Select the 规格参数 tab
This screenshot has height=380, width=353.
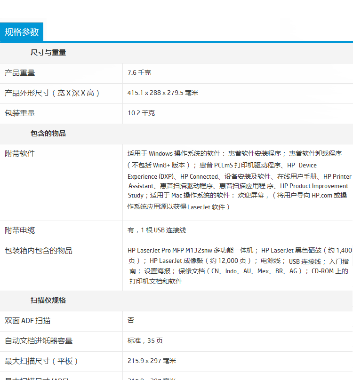pyautogui.click(x=22, y=32)
